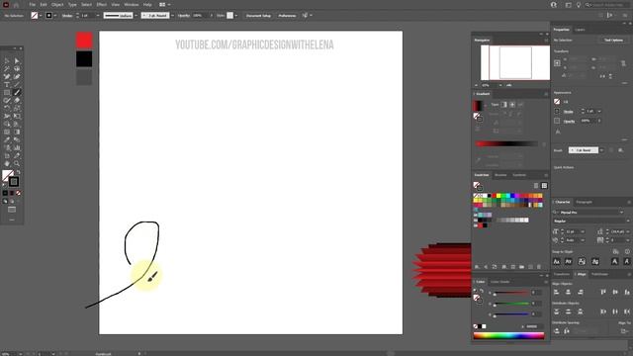Image resolution: width=633 pixels, height=356 pixels.
Task: Select the Rectangle tool
Action: click(7, 92)
